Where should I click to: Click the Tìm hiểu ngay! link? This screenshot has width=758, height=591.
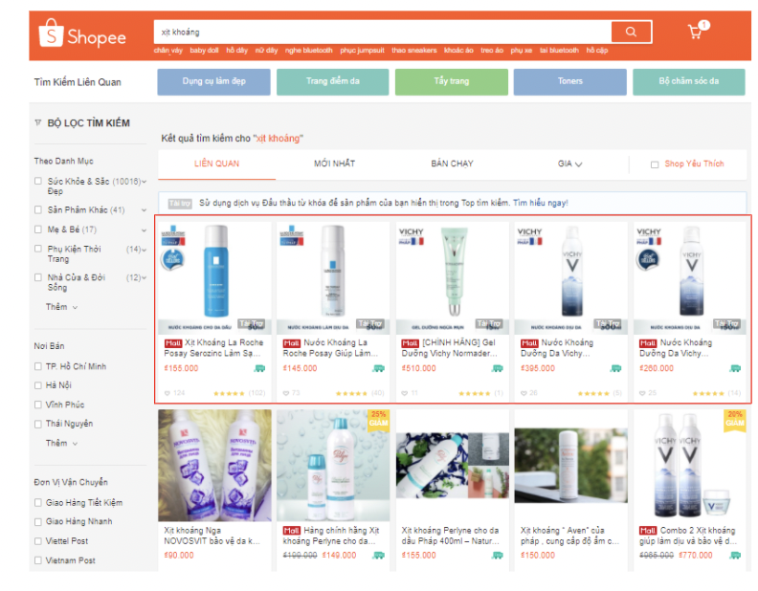click(541, 204)
